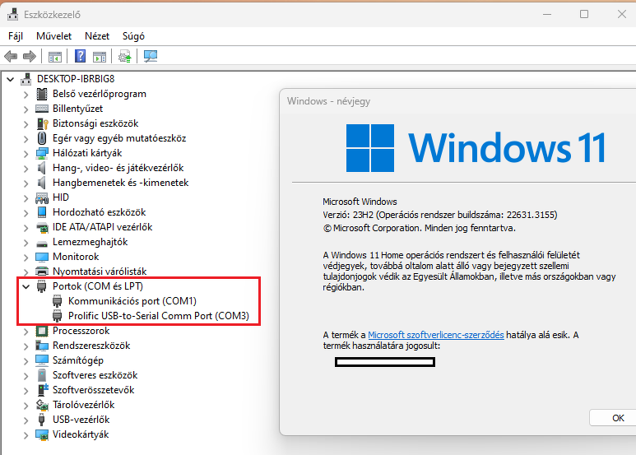Select the IDE ATA/ATAPI vezérlők label
This screenshot has width=636, height=455.
102,227
